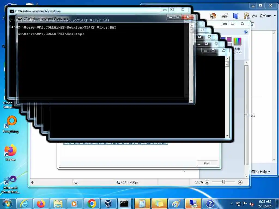Open Sticky Notes from the taskbar

159,204
